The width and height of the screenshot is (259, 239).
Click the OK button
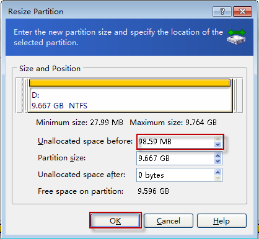(x=115, y=220)
